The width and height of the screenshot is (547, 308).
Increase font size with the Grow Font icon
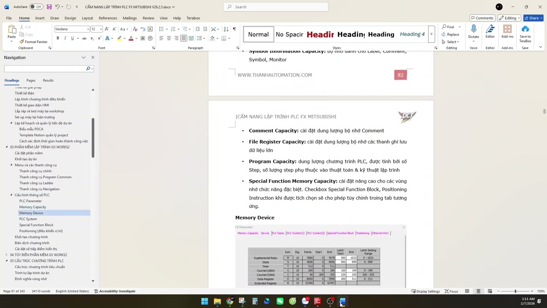point(107,29)
